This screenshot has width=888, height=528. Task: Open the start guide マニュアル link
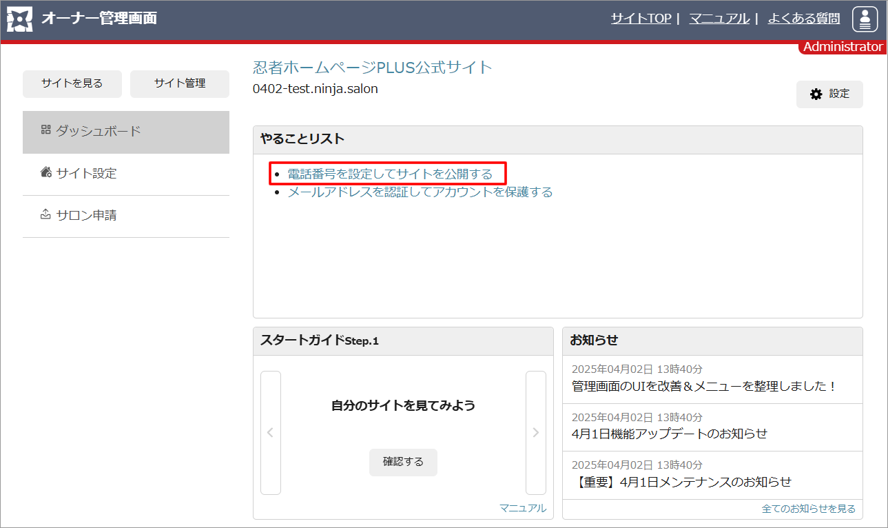[x=522, y=508]
